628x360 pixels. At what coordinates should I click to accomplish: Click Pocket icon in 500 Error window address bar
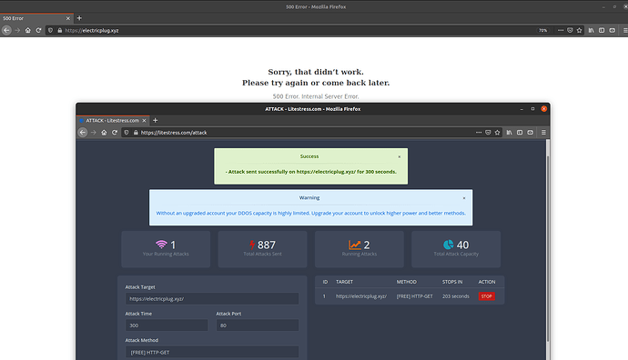click(570, 30)
